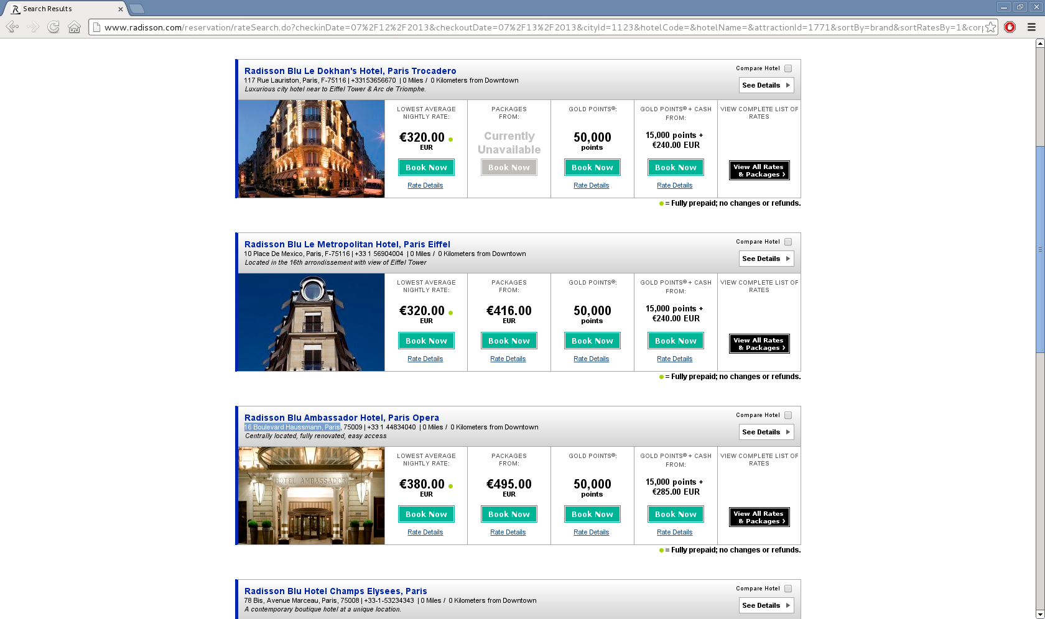Image resolution: width=1045 pixels, height=619 pixels.
Task: Click the browser forward arrow icon
Action: tap(33, 27)
